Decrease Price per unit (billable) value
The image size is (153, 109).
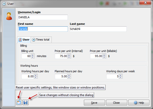pyautogui.click(x=104, y=57)
